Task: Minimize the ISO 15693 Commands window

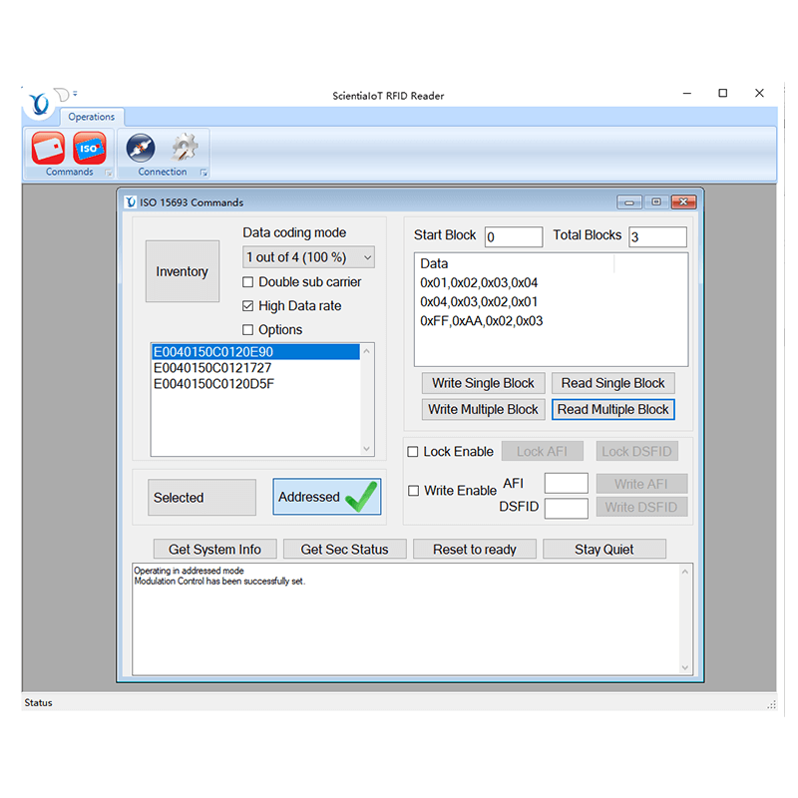Action: pos(629,202)
